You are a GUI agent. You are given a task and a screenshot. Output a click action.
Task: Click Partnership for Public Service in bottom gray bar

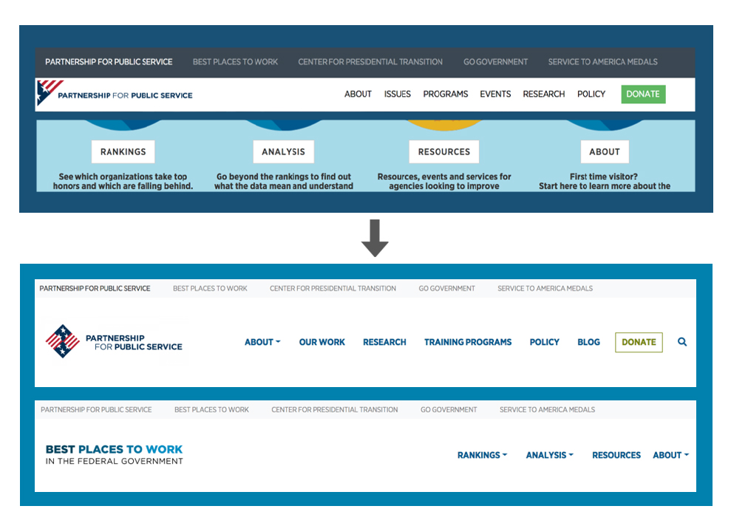pos(96,410)
